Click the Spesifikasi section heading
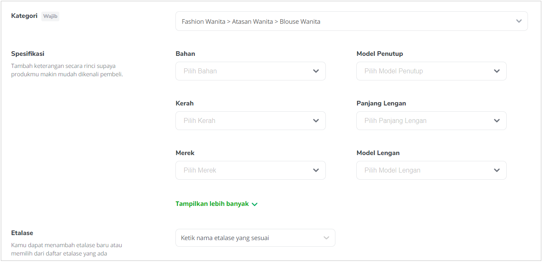The width and height of the screenshot is (543, 263). [x=28, y=54]
